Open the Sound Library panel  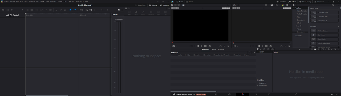305,2
